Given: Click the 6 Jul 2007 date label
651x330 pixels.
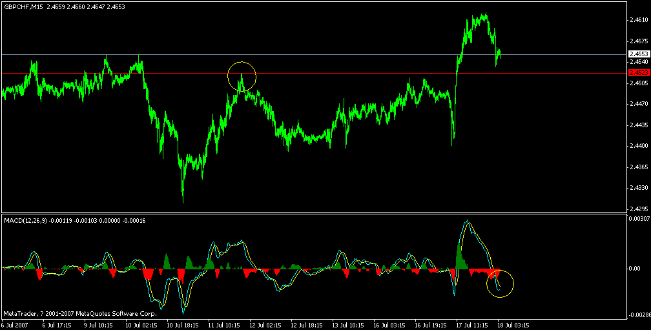Looking at the screenshot, I should point(14,325).
